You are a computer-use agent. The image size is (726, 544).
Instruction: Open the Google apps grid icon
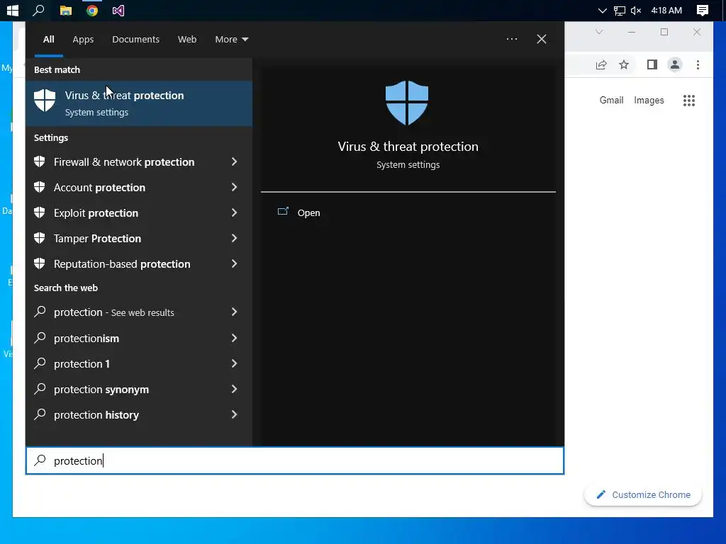(x=689, y=101)
